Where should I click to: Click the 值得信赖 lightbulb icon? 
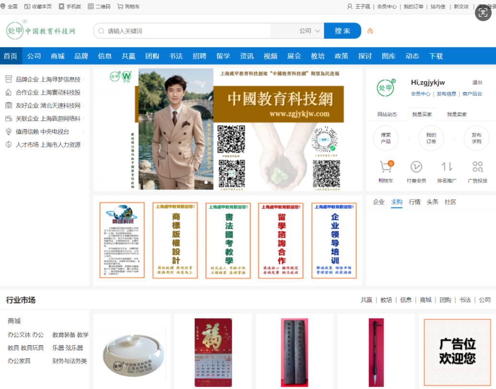(9, 132)
